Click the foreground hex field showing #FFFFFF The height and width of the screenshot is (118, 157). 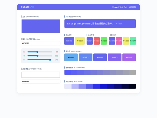41,81
